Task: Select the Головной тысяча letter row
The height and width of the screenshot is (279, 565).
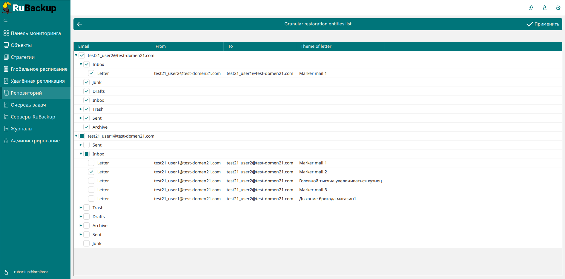Action: point(340,181)
